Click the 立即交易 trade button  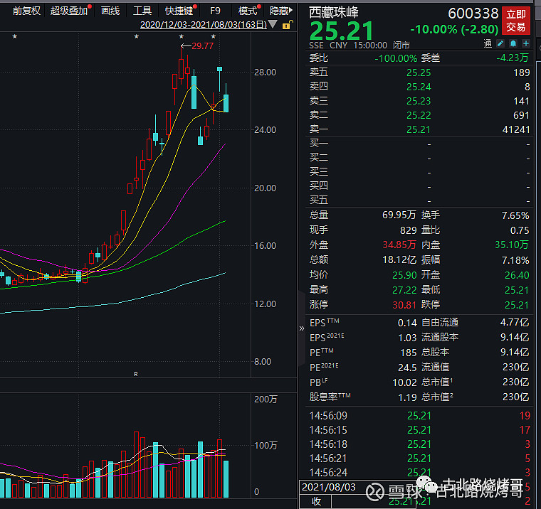[x=516, y=21]
